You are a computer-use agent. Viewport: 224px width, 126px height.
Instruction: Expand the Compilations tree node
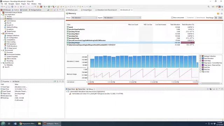pyautogui.click(x=3, y=40)
